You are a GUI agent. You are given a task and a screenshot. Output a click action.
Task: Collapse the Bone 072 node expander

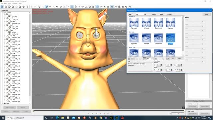5,46
